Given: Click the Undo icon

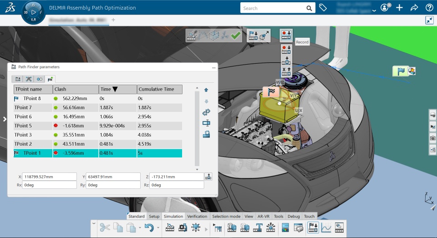Looking at the screenshot, I should point(149,228).
